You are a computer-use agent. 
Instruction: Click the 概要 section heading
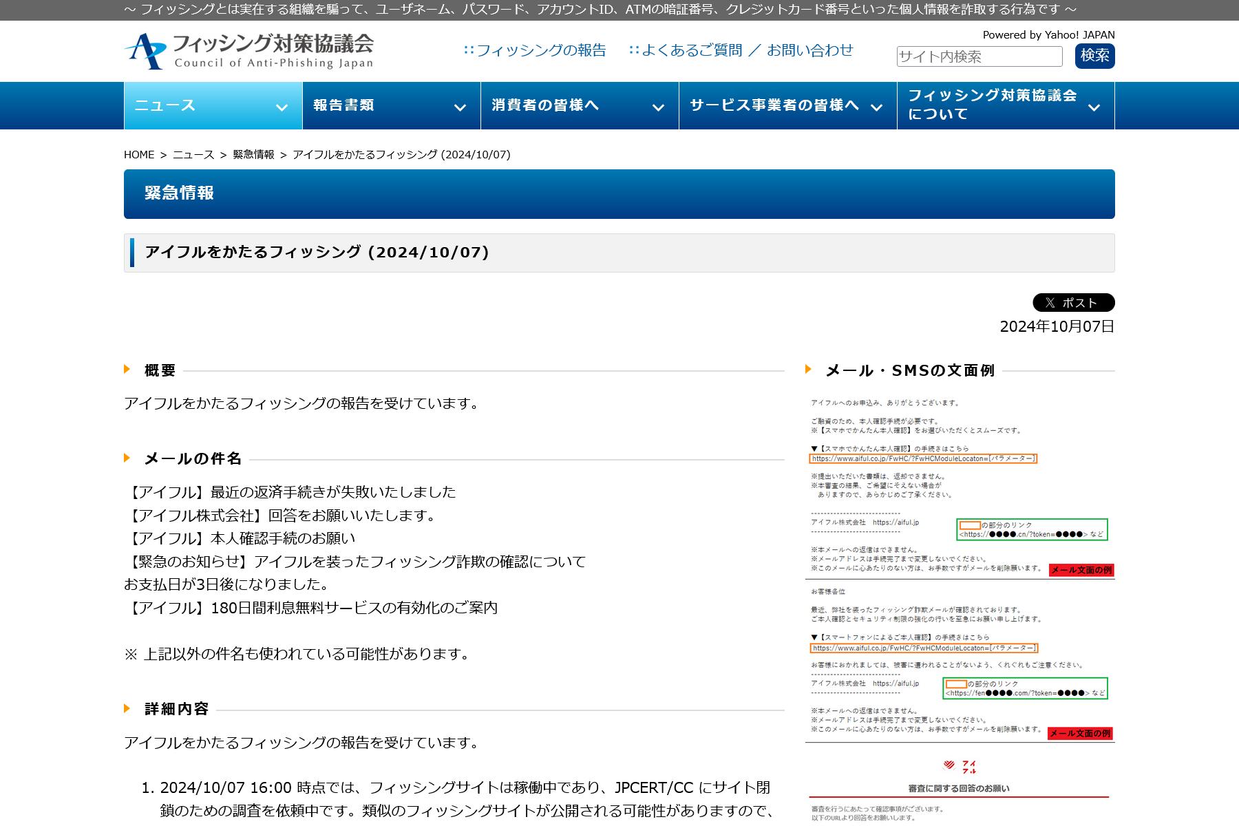click(160, 370)
